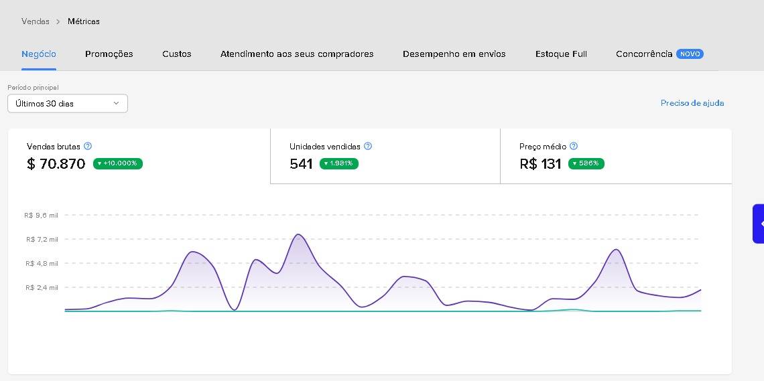
Task: Click the 586% green variation badge
Action: pyautogui.click(x=586, y=163)
